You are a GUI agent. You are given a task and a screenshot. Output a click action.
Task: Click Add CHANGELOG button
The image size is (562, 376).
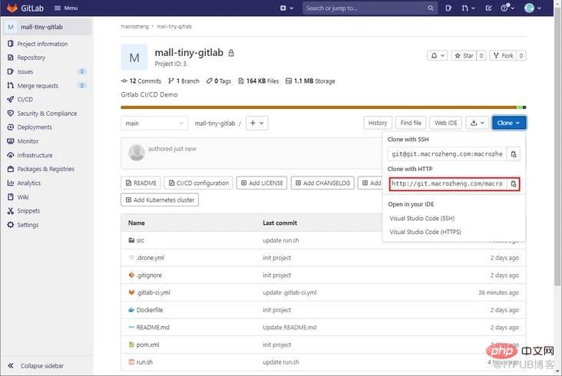tap(322, 183)
